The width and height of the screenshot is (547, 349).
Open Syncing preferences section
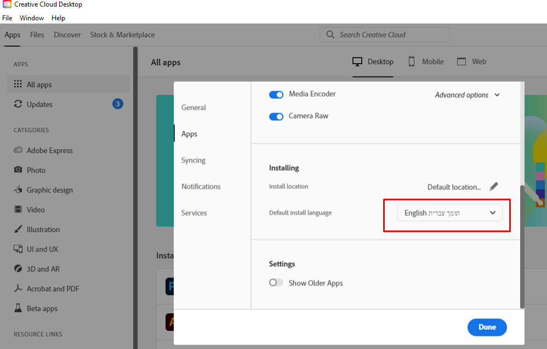coord(193,160)
